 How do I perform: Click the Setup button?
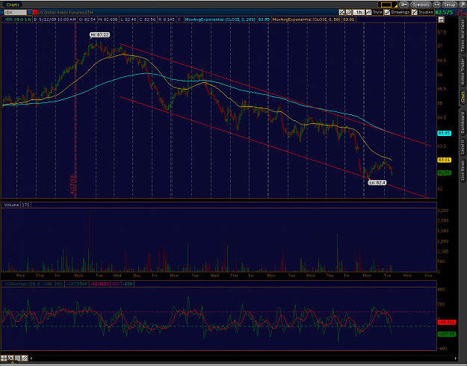pos(449,4)
